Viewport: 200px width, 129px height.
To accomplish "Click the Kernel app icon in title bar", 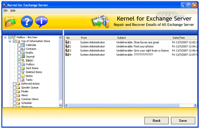I will (5, 5).
